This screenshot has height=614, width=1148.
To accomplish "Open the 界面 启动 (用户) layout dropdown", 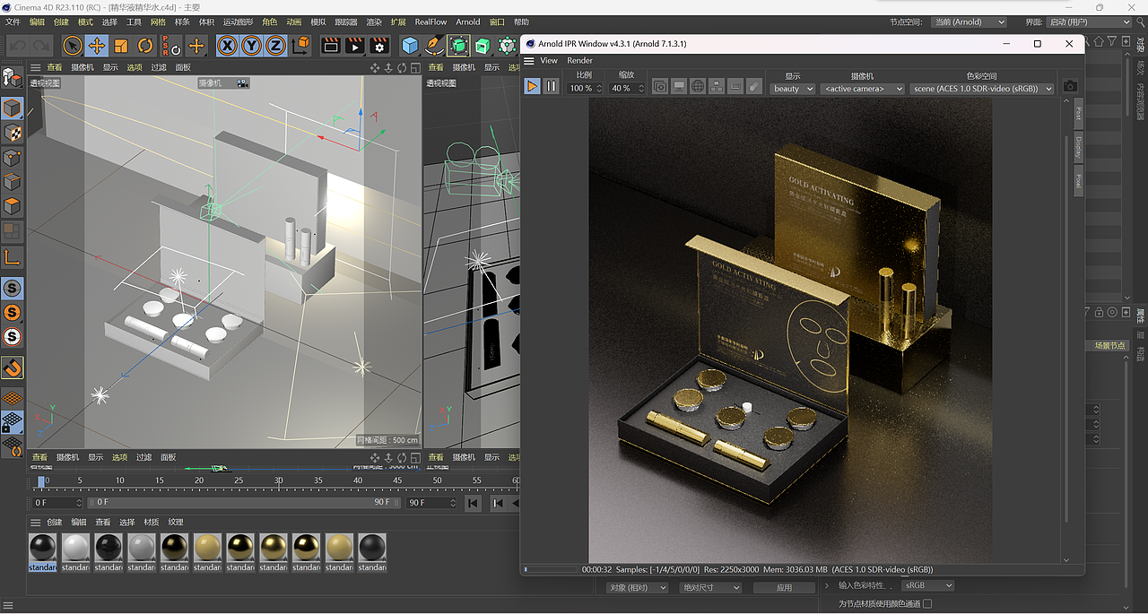I will click(1090, 22).
